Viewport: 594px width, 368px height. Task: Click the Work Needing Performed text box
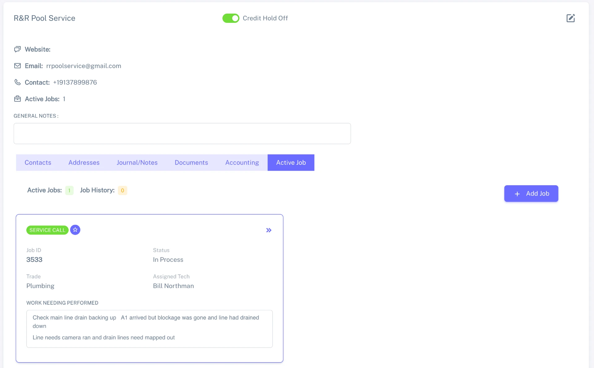click(149, 329)
